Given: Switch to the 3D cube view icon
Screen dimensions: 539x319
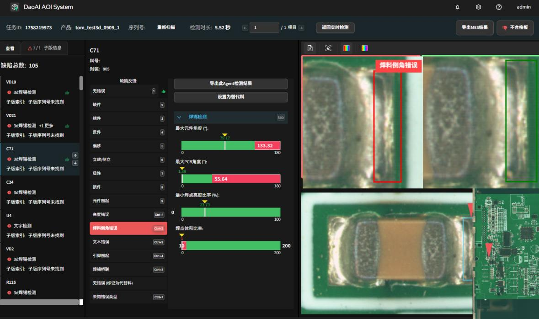Looking at the screenshot, I should (328, 48).
